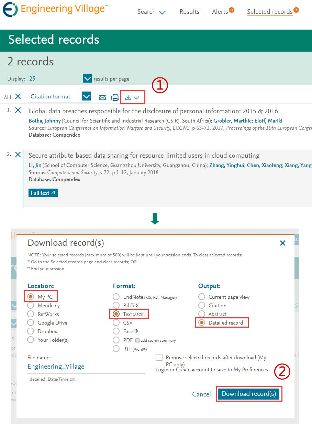Open the Selected records tab
Screen dimensions: 312x424
pyautogui.click(x=270, y=12)
